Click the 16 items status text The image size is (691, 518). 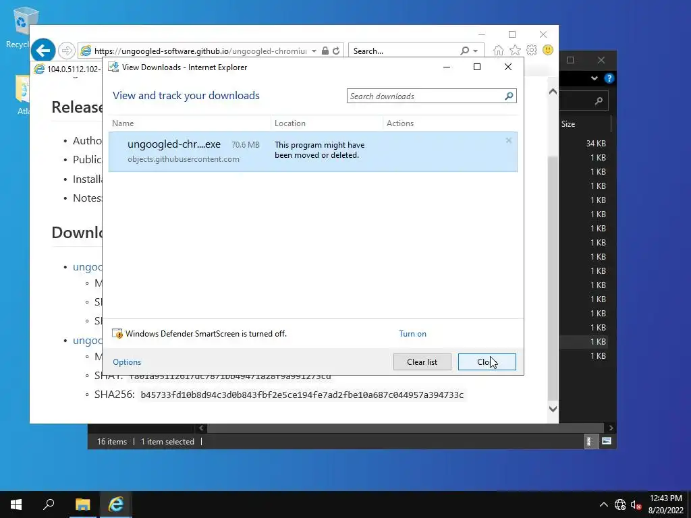(x=112, y=441)
